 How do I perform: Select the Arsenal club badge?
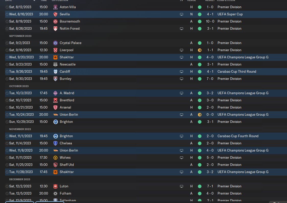coord(55,107)
